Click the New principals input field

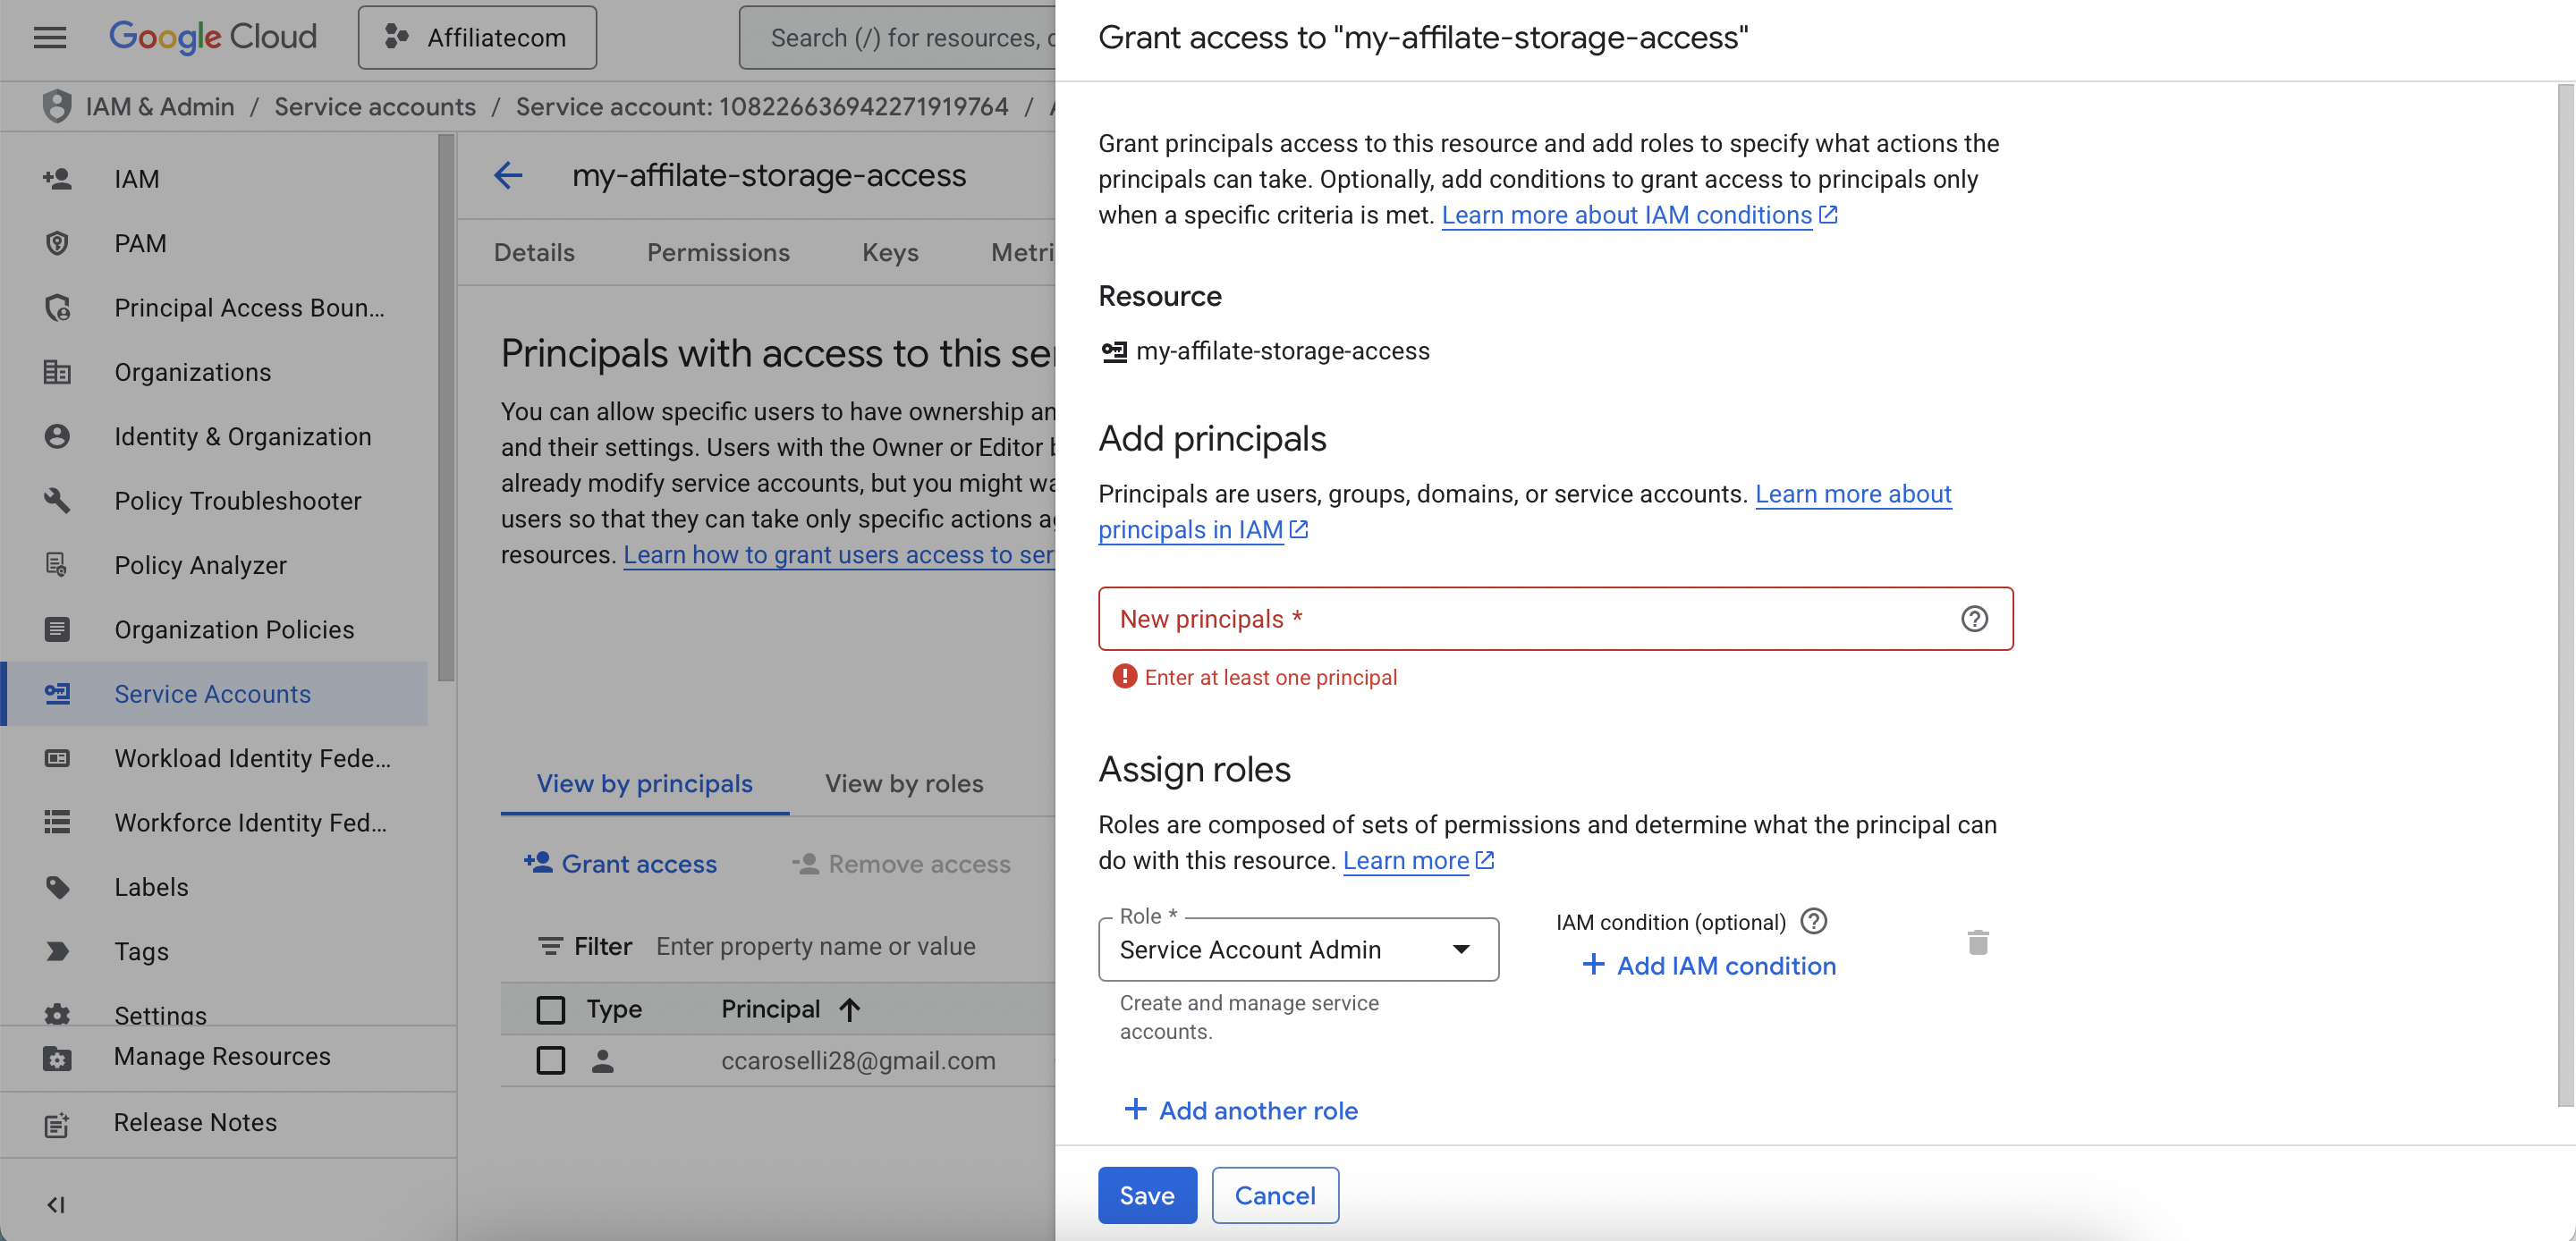[x=1555, y=619]
